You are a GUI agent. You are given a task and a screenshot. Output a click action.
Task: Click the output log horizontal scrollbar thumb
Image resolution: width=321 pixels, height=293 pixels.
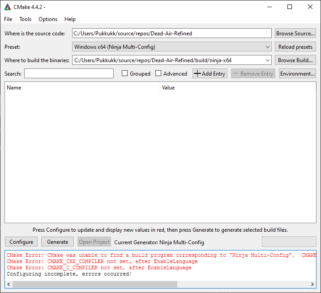click(x=95, y=284)
